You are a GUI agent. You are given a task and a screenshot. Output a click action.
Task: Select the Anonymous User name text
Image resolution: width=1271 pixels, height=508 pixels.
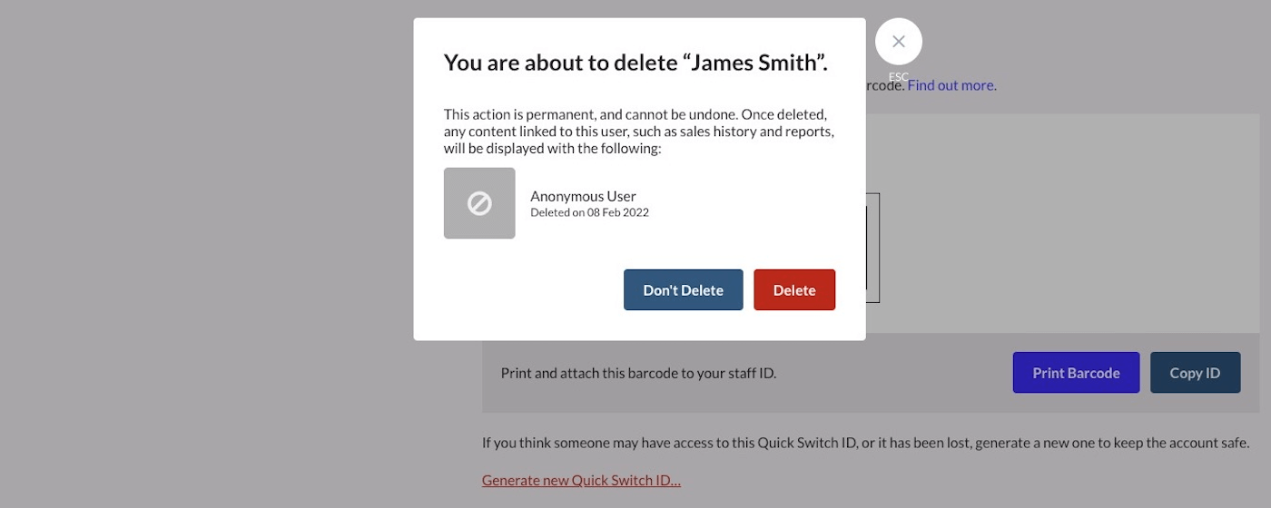pos(583,196)
